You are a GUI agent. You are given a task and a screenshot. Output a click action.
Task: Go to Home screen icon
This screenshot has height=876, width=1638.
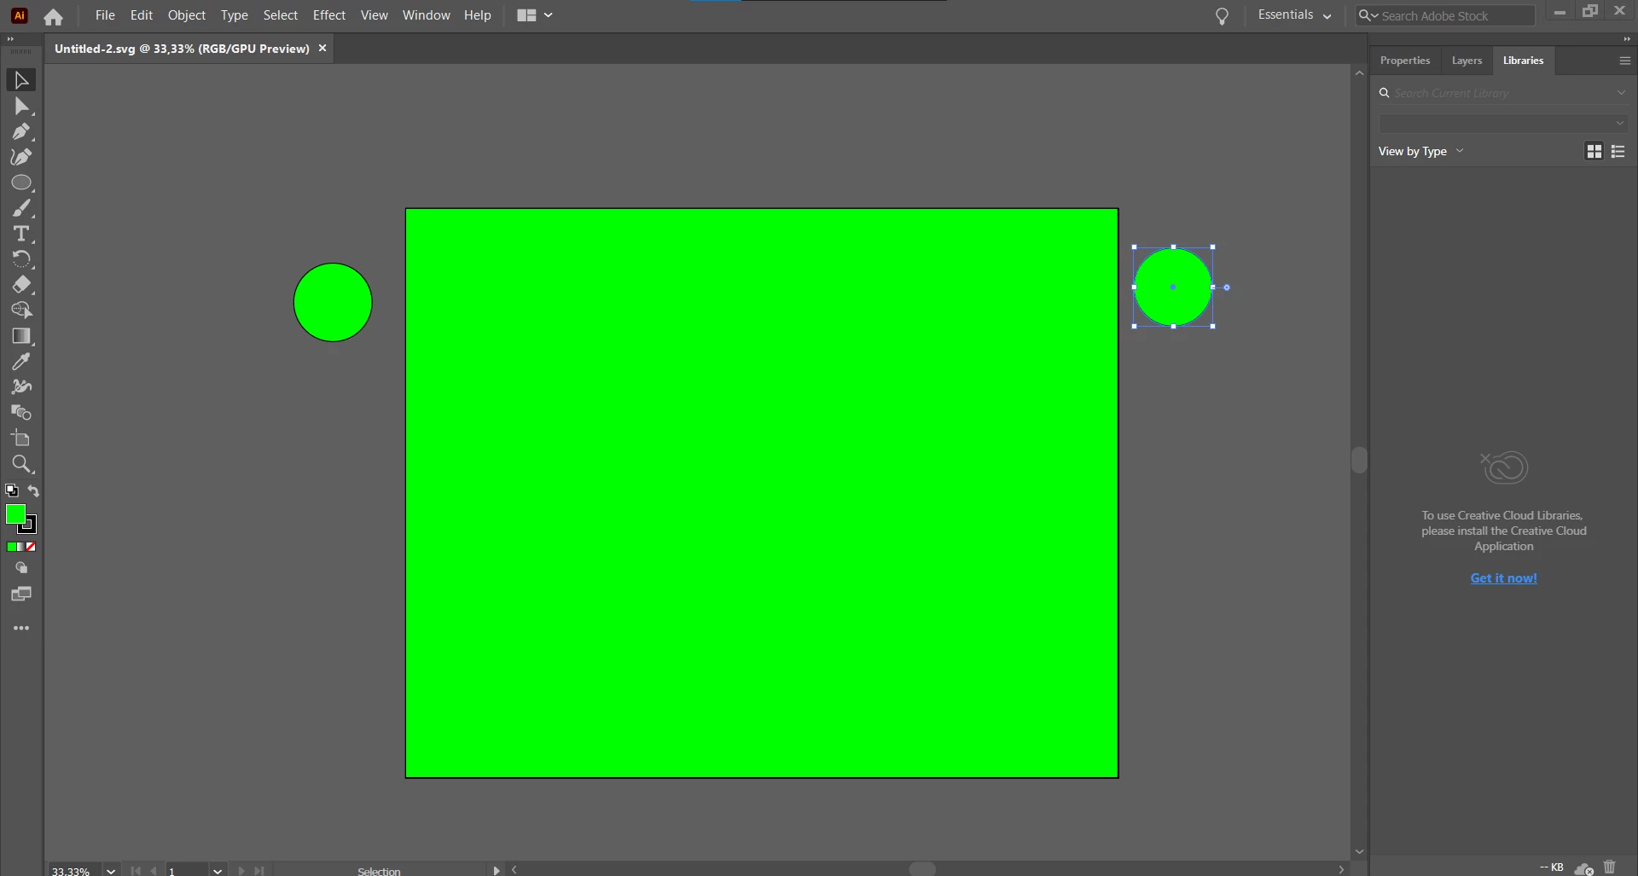[x=53, y=16]
